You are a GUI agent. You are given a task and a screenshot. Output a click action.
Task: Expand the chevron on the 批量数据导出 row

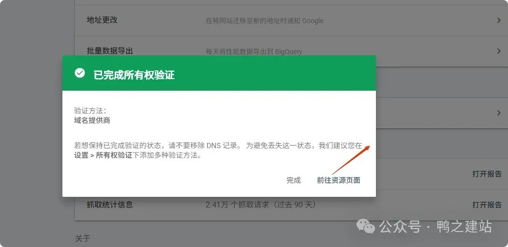499,51
